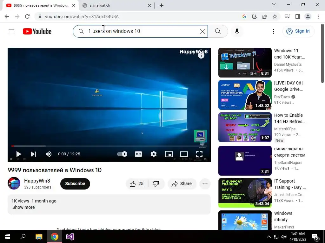325x243 pixels.
Task: Go forward in browser history
Action: [17, 16]
